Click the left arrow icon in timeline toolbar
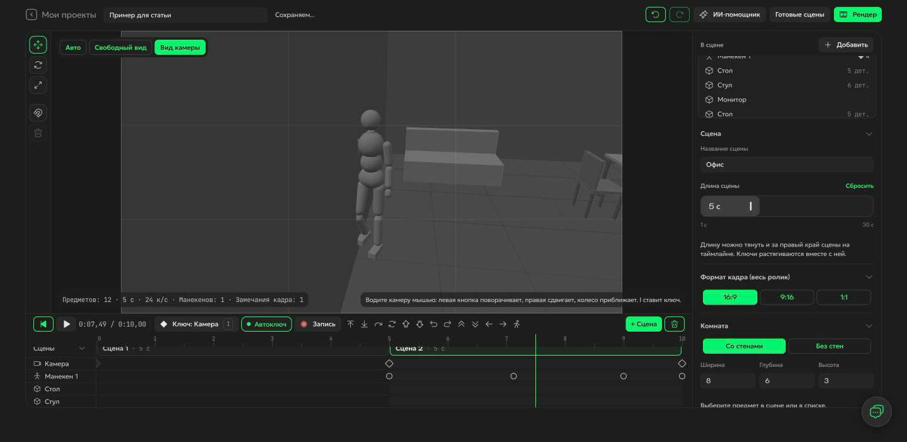This screenshot has width=907, height=442. coord(489,324)
